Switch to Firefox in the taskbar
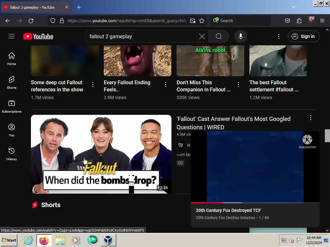The height and width of the screenshot is (247, 330). (x=44, y=240)
